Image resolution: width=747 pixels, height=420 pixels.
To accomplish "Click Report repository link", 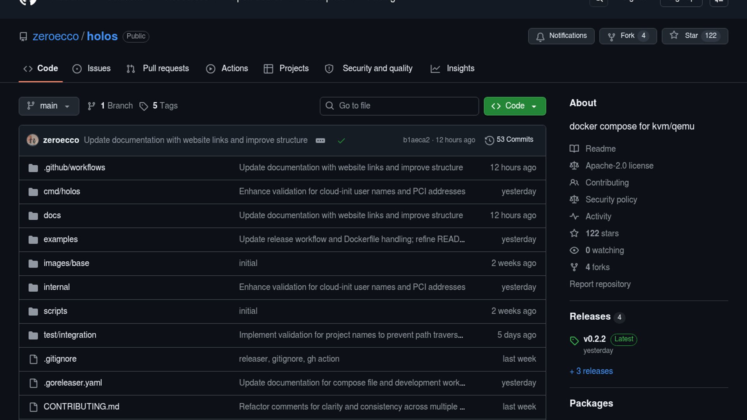I will click(600, 284).
